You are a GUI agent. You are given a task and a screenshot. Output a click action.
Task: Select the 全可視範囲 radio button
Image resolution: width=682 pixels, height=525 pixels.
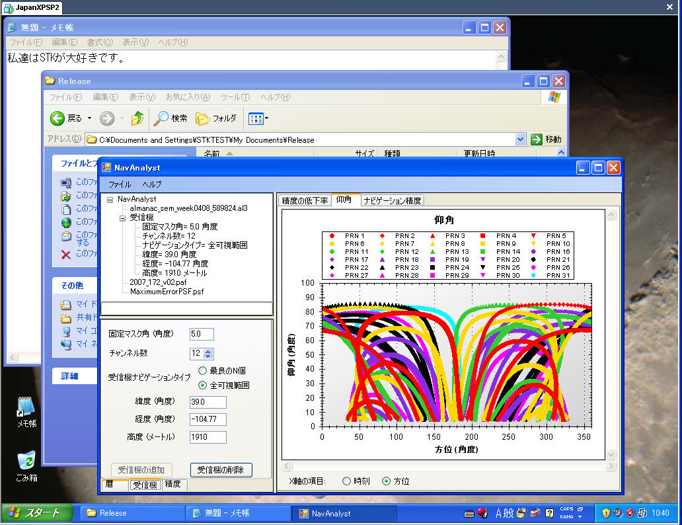click(202, 385)
